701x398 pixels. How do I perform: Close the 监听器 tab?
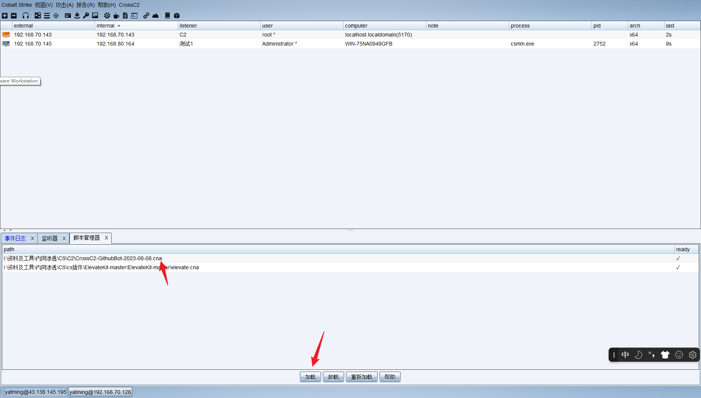pos(64,238)
